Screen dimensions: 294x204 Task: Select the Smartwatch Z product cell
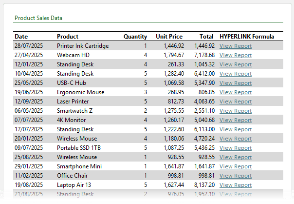74,111
